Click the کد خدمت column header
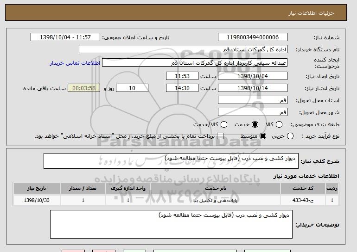Image resolution: width=357 pixels, height=252 pixels. click(x=303, y=189)
